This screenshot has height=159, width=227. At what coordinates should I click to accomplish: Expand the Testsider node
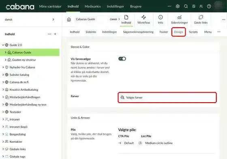(x=3, y=112)
